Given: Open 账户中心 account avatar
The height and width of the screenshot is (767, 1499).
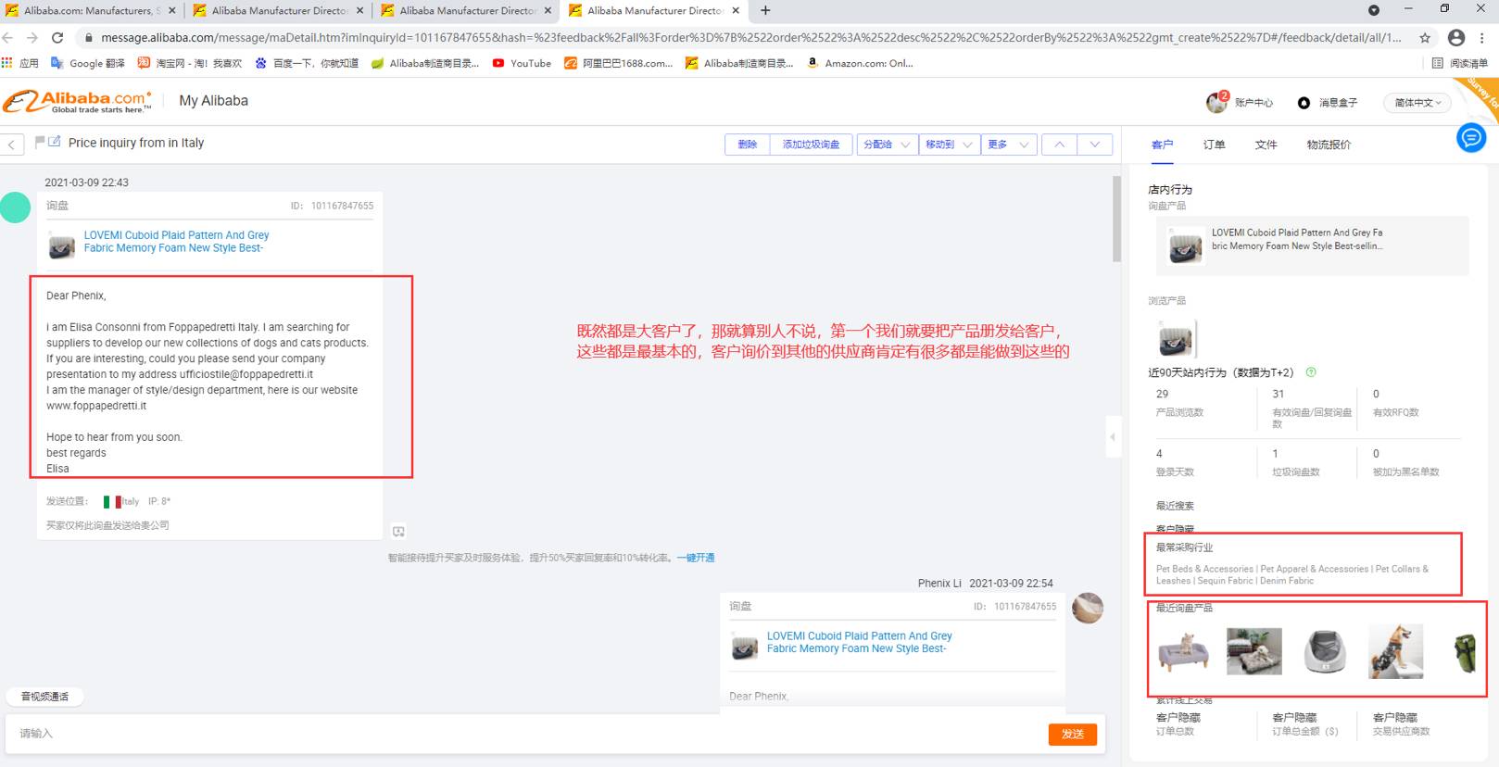Looking at the screenshot, I should click(1216, 102).
